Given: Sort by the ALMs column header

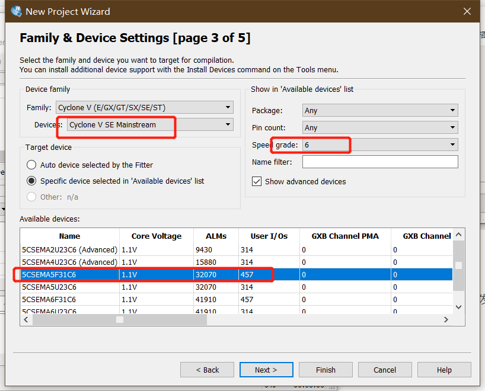Looking at the screenshot, I should click(x=216, y=236).
